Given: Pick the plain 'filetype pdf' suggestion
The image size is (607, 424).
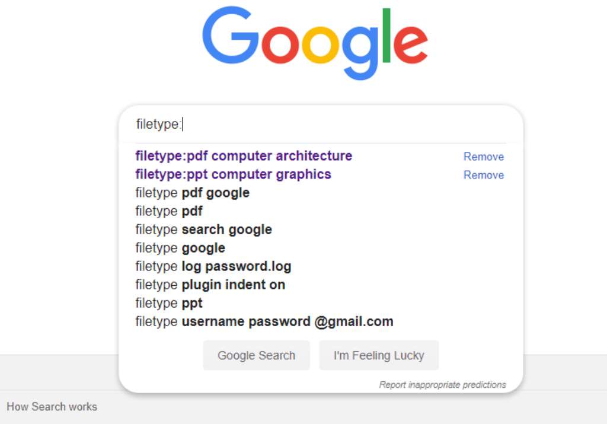Looking at the screenshot, I should 169,211.
